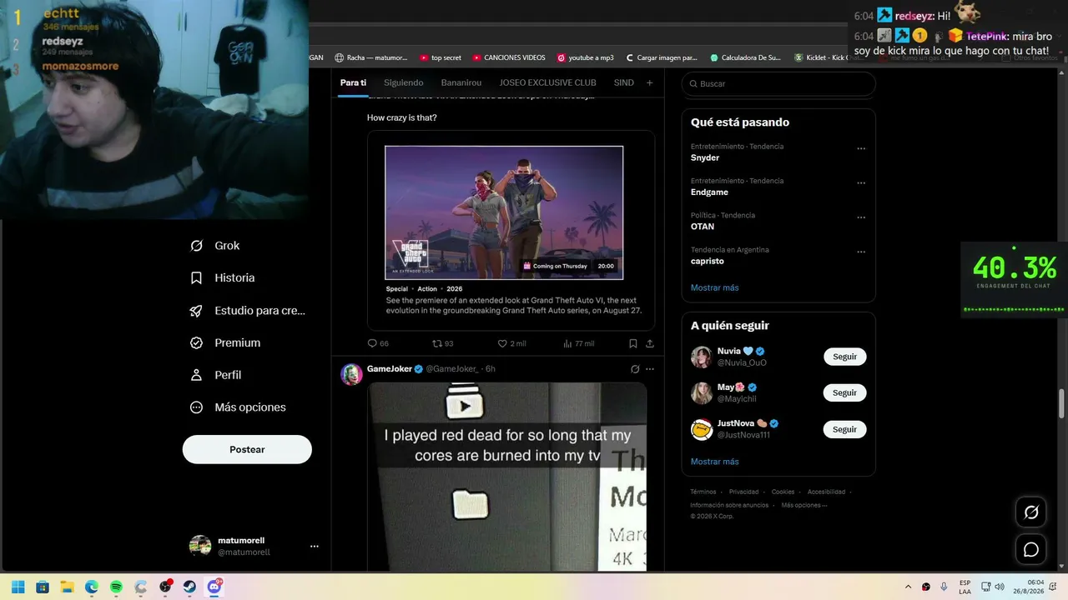Switch to JOSEO EXCLUSIVE CLUB tab
1068x600 pixels.
[547, 82]
